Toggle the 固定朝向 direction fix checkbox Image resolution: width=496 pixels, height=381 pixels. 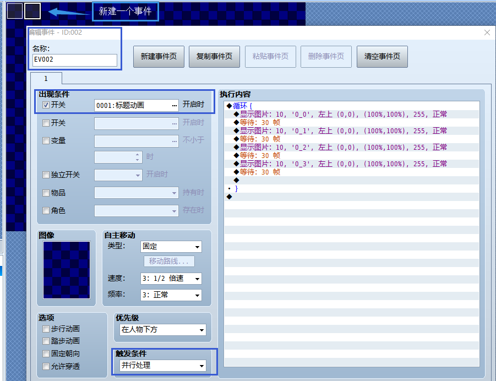(46, 354)
